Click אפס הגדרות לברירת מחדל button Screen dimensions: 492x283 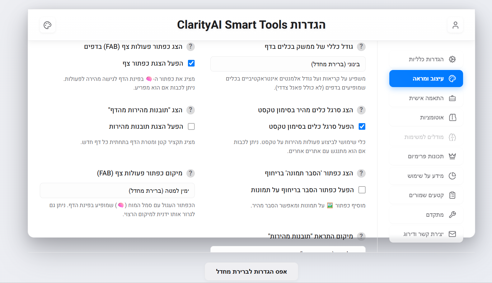(x=251, y=271)
